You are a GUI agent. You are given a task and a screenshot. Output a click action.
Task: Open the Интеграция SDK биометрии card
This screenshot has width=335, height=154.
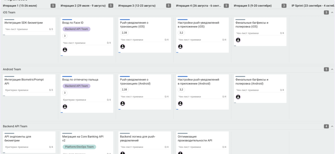pyautogui.click(x=23, y=23)
